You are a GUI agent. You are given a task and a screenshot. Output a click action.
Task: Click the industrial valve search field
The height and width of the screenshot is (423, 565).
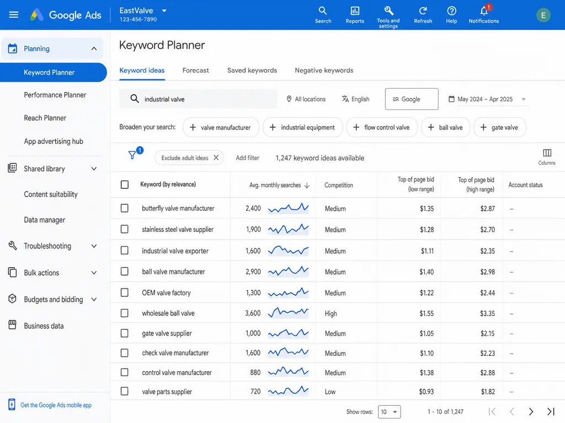point(198,99)
